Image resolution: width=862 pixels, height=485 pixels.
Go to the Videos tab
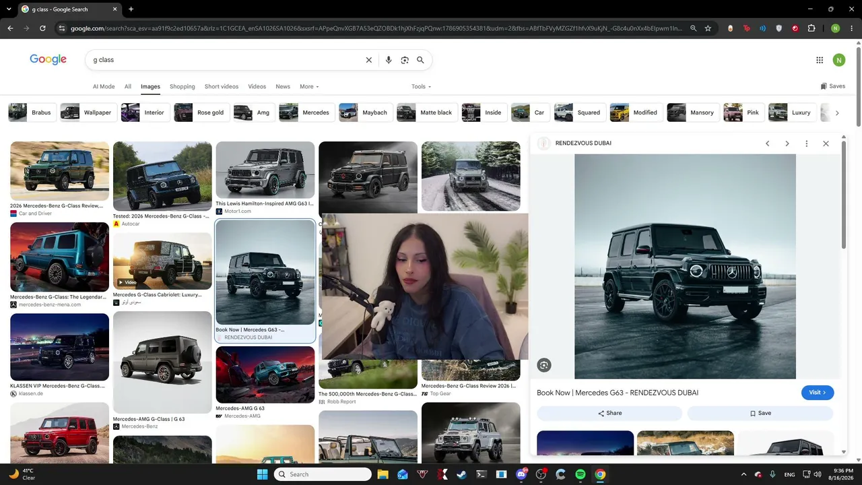click(257, 86)
